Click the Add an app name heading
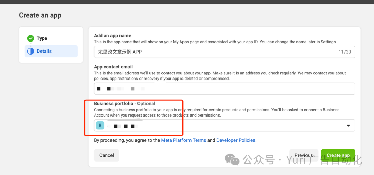This screenshot has width=374, height=175. (x=113, y=36)
